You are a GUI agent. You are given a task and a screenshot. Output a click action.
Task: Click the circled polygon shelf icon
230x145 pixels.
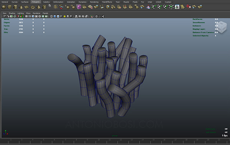56,7
